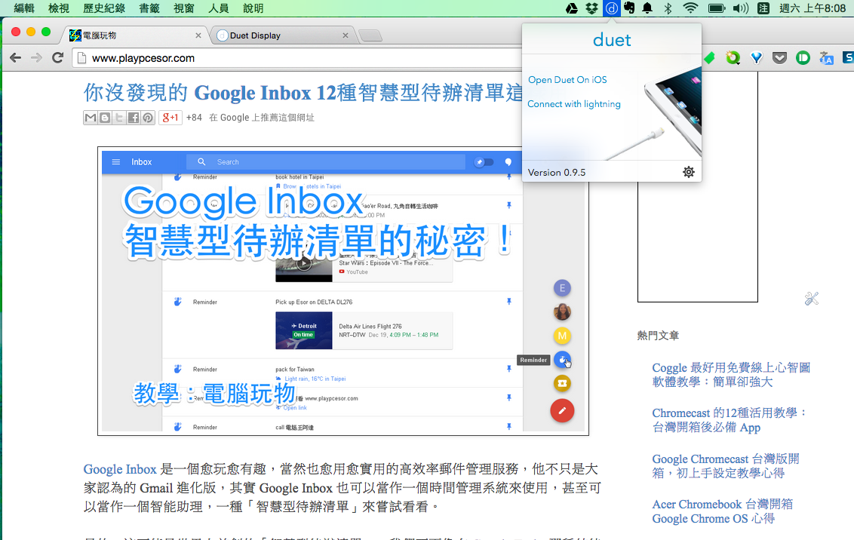Click the 熱門文章 heading
Screen dimensions: 854x540
[x=658, y=336]
